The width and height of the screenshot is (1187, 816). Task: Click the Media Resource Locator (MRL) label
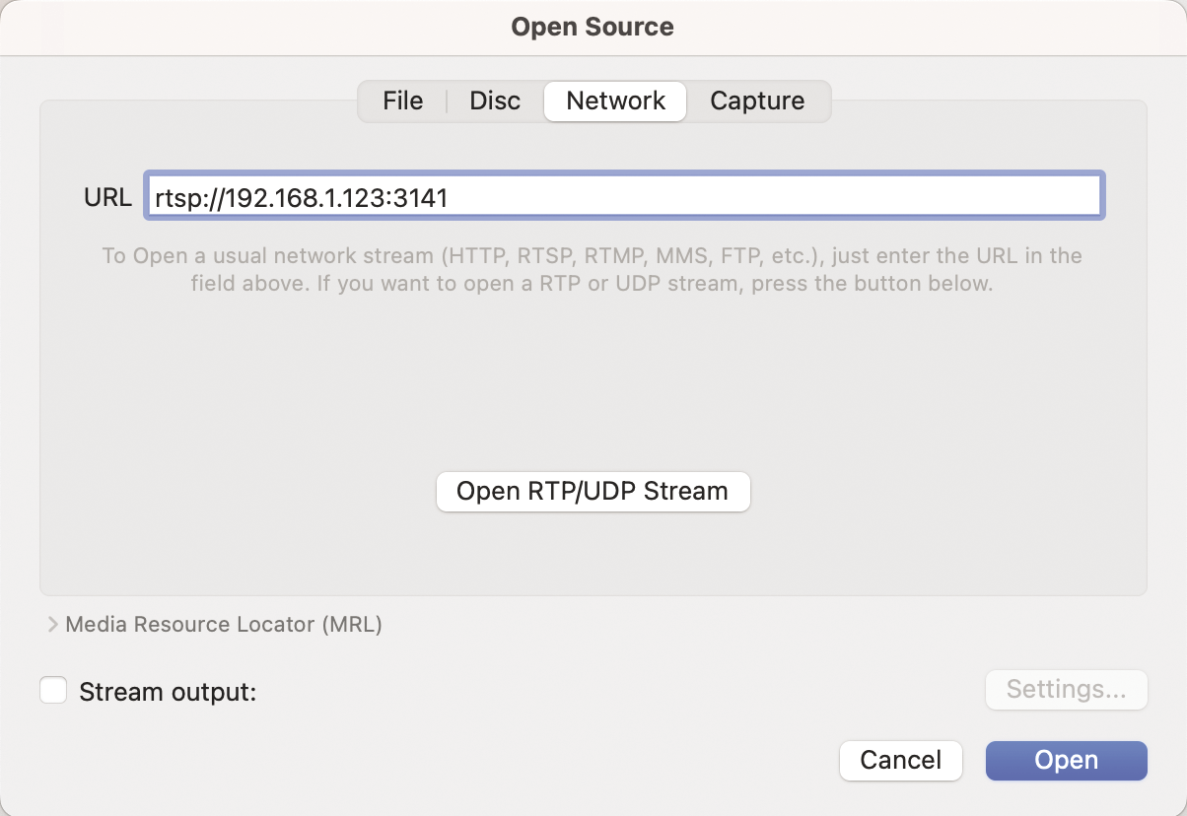[223, 625]
